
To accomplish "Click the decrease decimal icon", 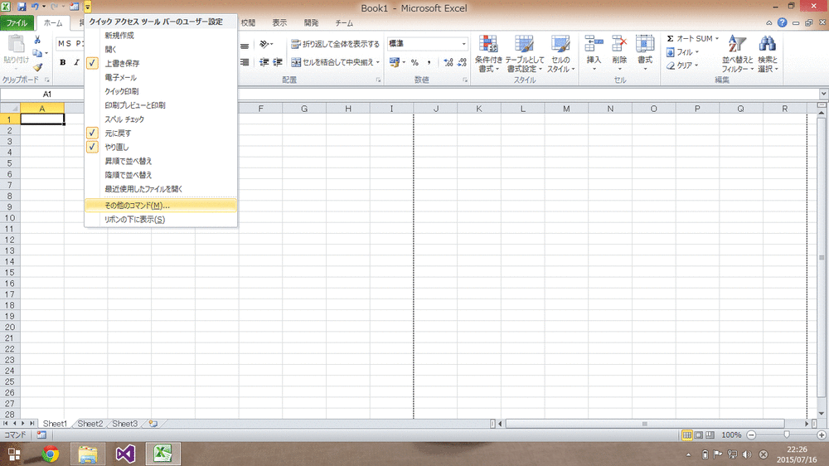I will 462,62.
